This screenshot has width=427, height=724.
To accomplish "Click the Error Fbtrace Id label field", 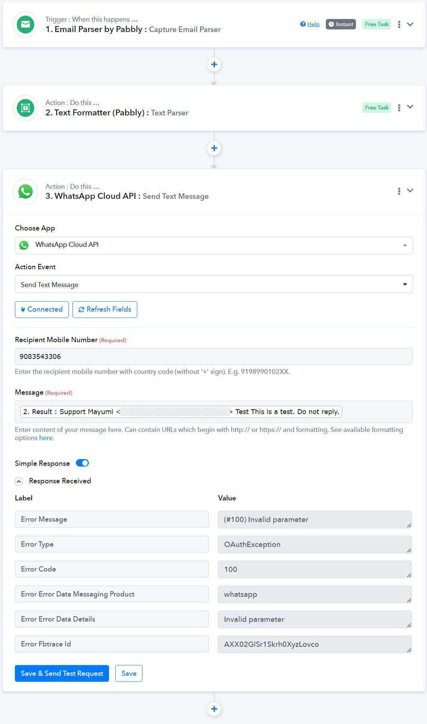I will click(x=112, y=644).
